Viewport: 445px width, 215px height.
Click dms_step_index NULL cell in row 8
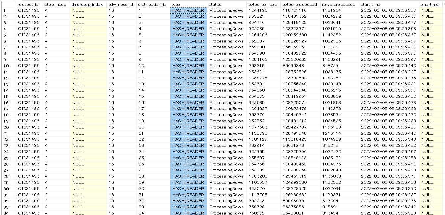pos(88,53)
